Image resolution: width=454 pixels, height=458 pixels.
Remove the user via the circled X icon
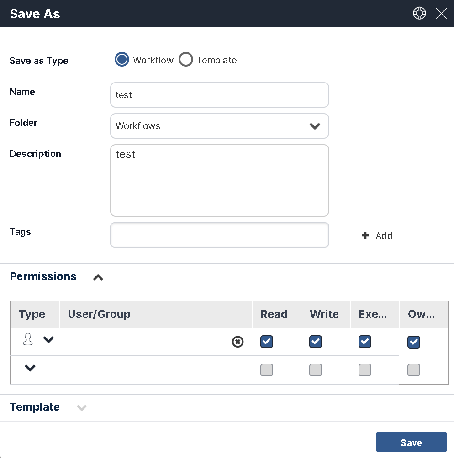click(x=238, y=342)
